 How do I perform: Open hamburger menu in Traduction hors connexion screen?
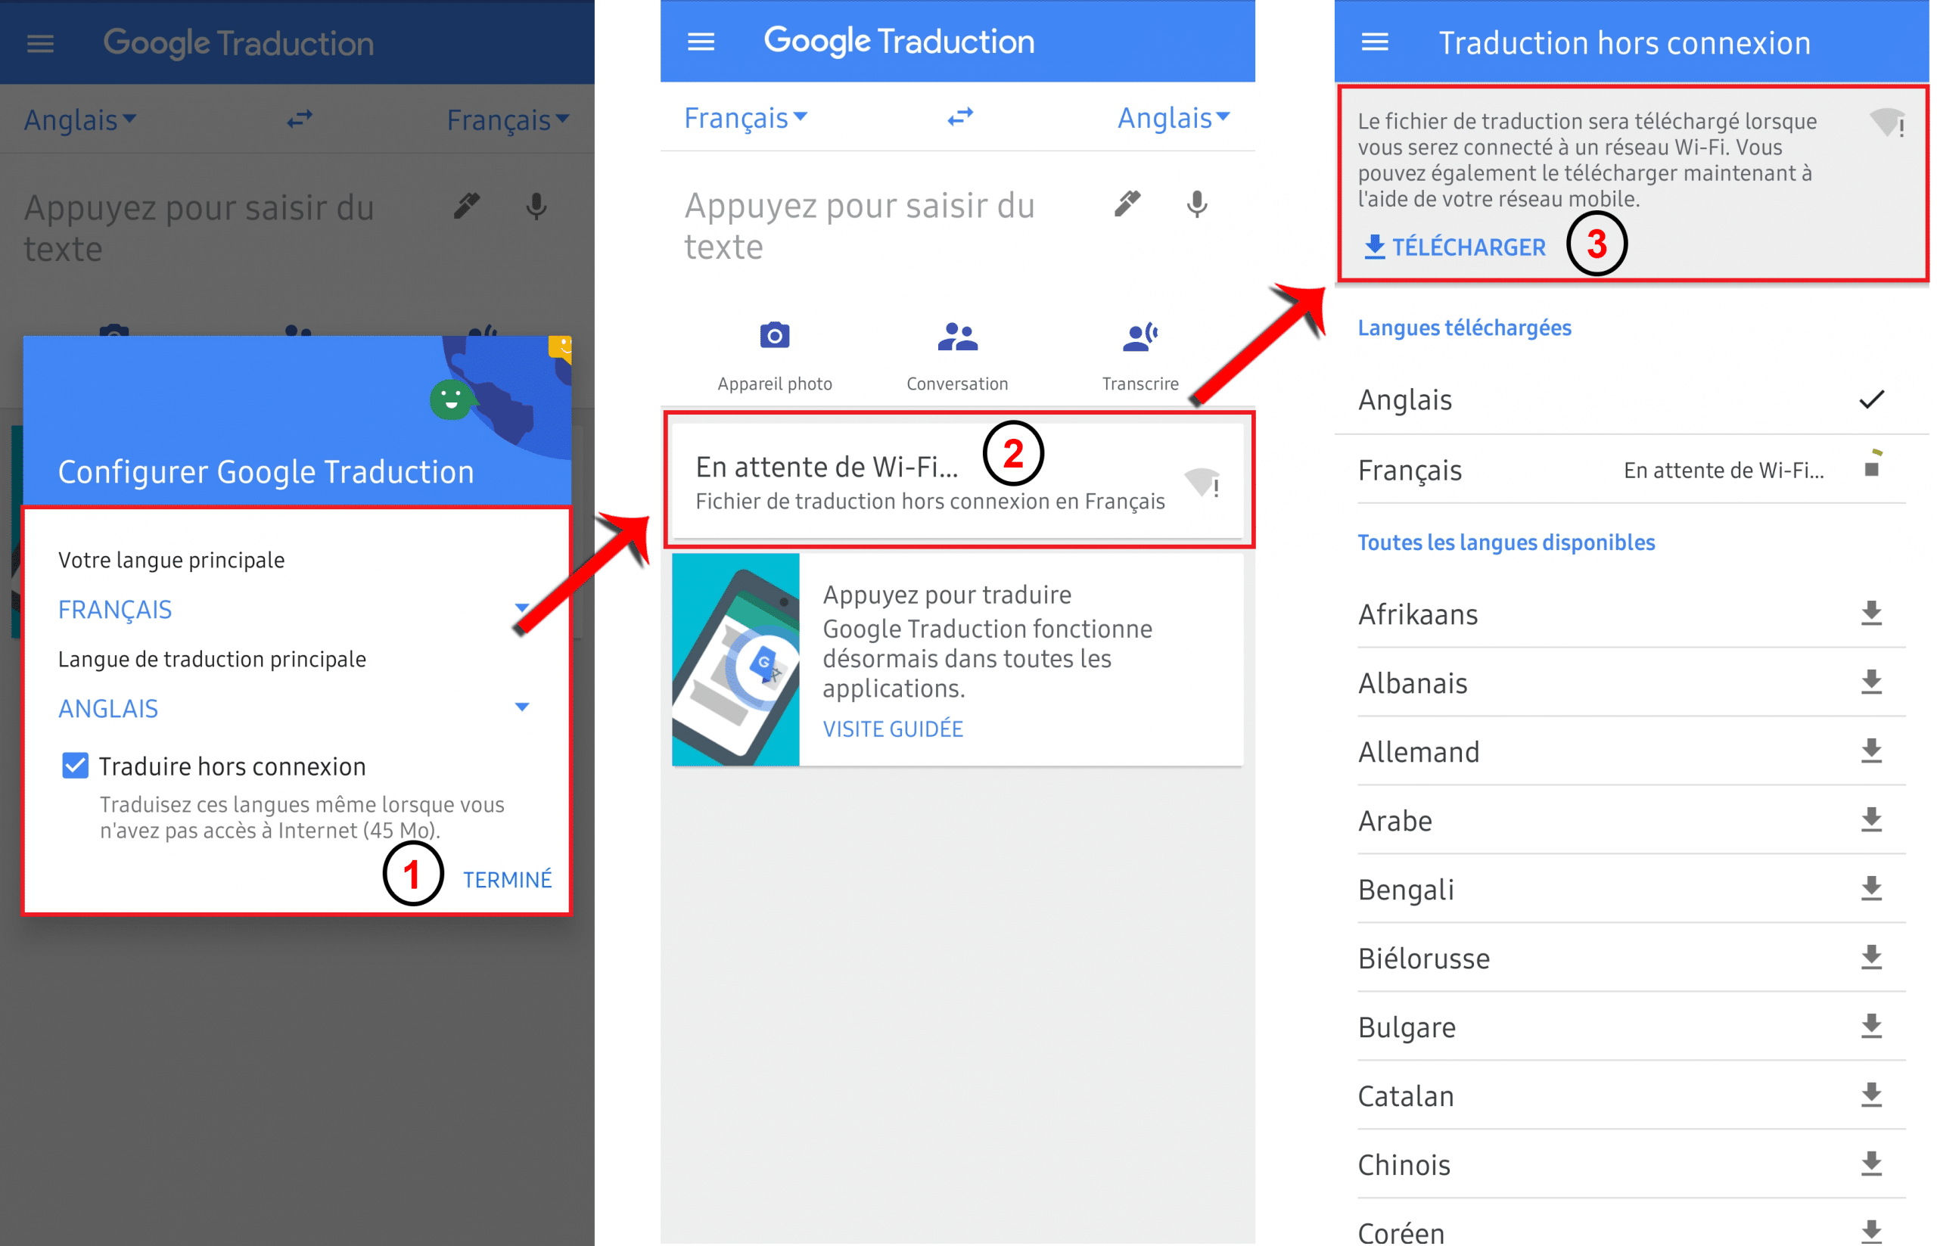pyautogui.click(x=1375, y=42)
